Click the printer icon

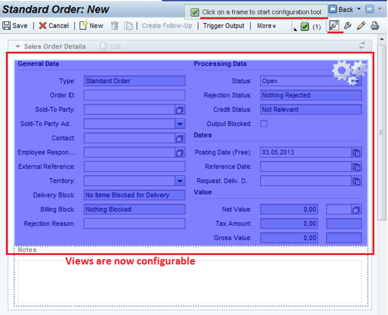[374, 26]
